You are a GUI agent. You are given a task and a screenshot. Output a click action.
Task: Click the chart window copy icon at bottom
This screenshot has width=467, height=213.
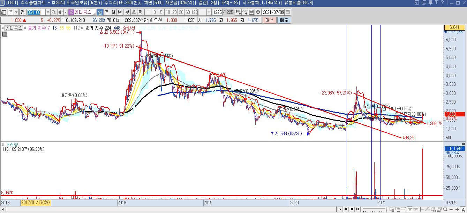tap(439, 209)
